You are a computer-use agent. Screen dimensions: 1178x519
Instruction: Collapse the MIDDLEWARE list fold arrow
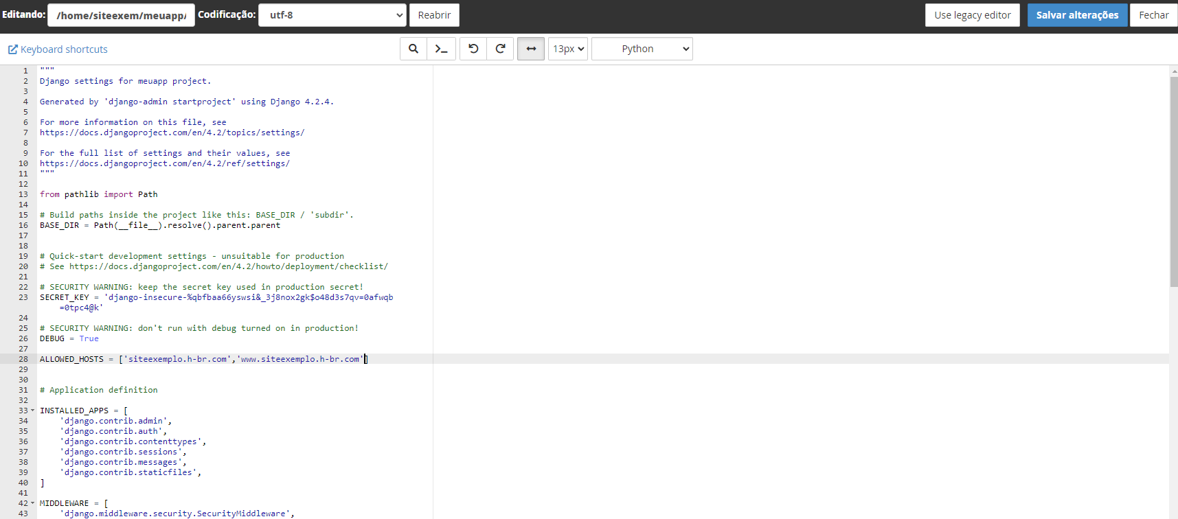[x=32, y=503]
